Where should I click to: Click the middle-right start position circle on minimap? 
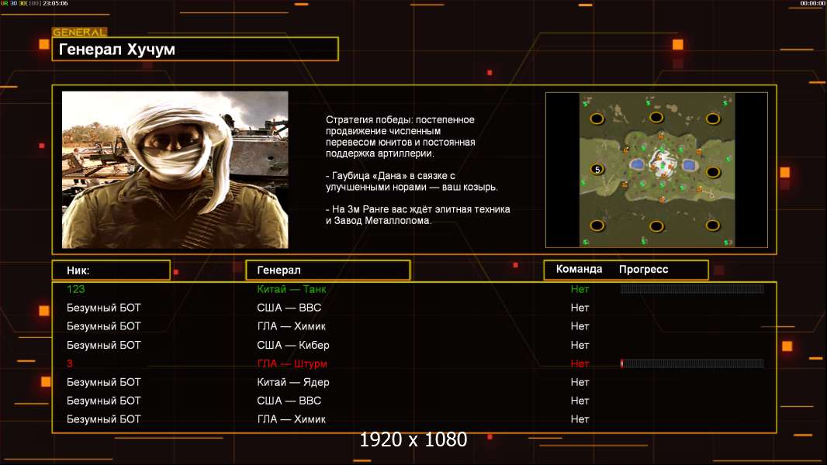tap(713, 172)
